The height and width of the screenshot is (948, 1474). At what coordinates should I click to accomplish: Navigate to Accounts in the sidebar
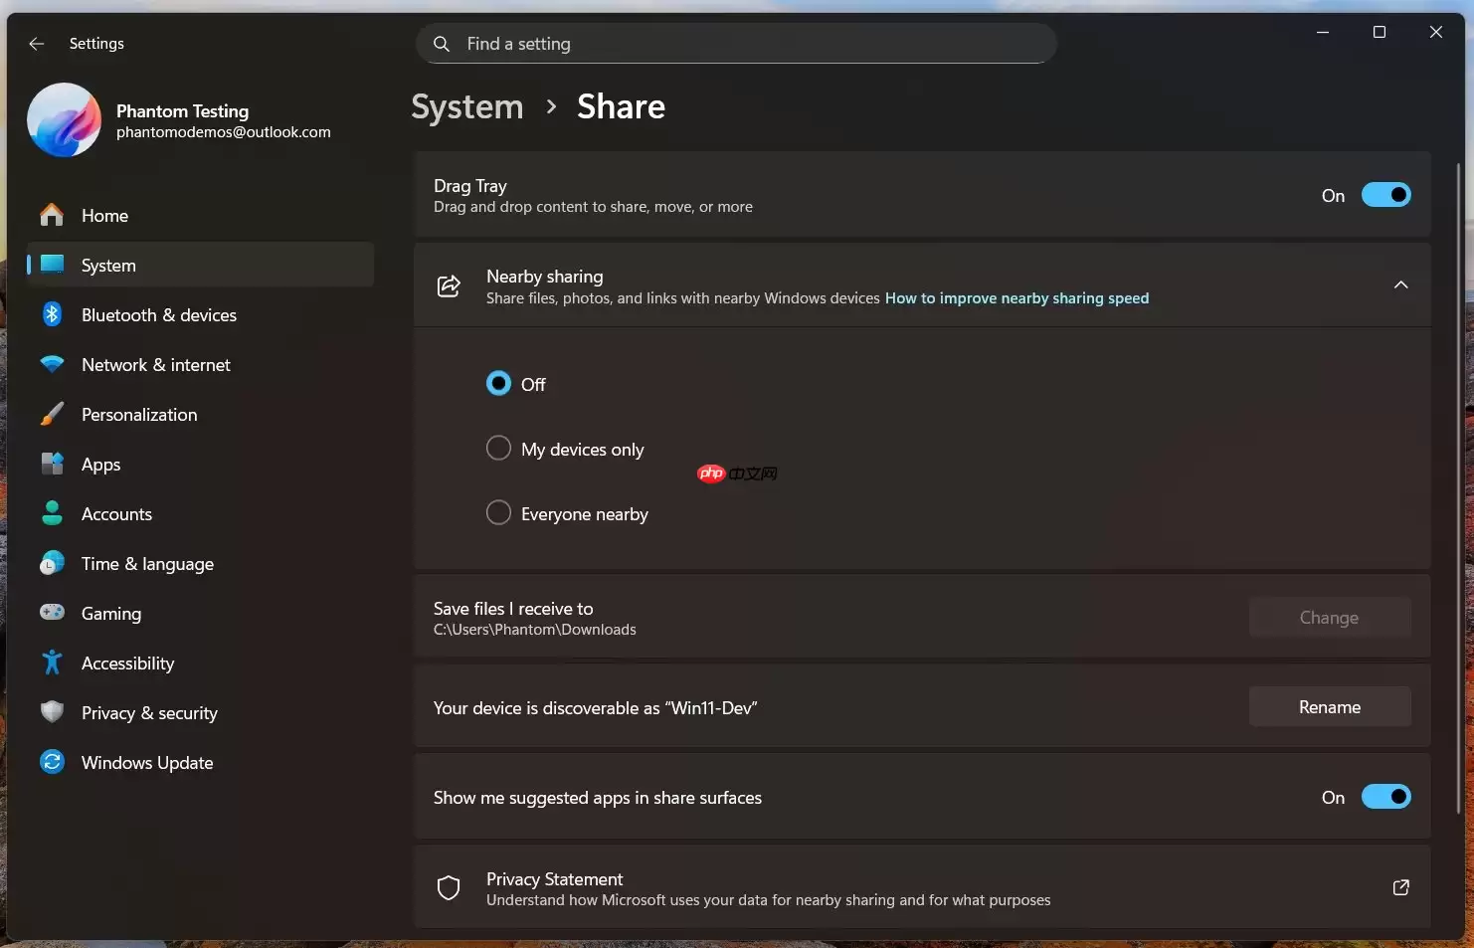(116, 513)
